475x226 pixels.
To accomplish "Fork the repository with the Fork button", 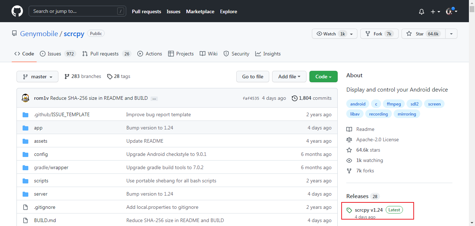I will 379,34.
